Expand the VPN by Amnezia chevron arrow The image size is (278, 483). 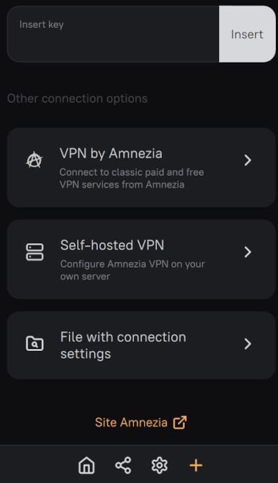[x=248, y=160]
